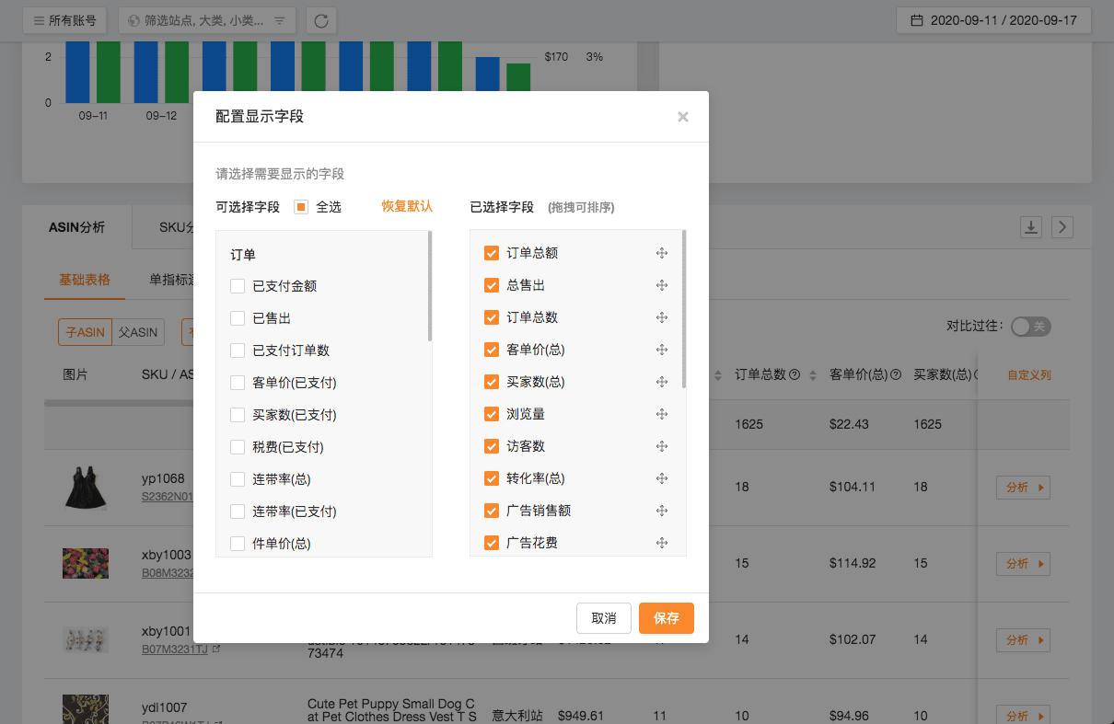The width and height of the screenshot is (1114, 724).
Task: Click the right chevron icon above the table
Action: click(x=1062, y=227)
